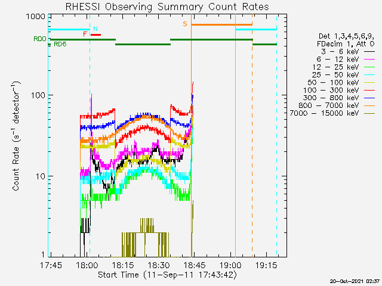Screen dimensions: 382x286
Task: Select the '300 - 800 keV' legend label
Action: [331, 98]
